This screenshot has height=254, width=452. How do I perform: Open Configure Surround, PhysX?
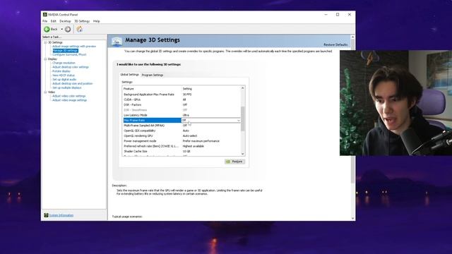(x=69, y=54)
